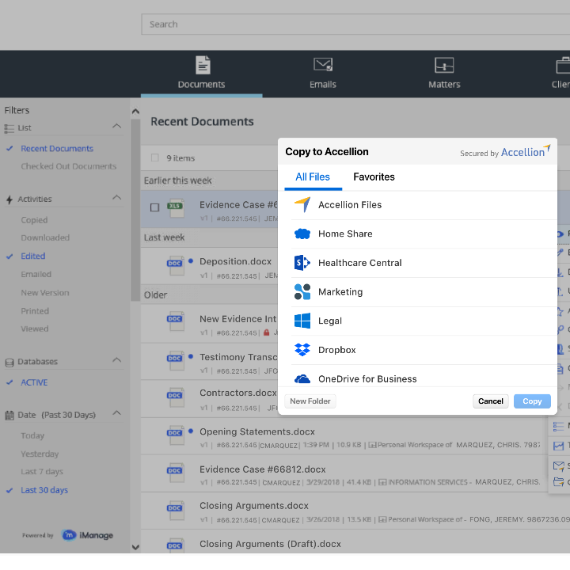Collapse the Databases filter section
This screenshot has width=570, height=570.
click(116, 361)
